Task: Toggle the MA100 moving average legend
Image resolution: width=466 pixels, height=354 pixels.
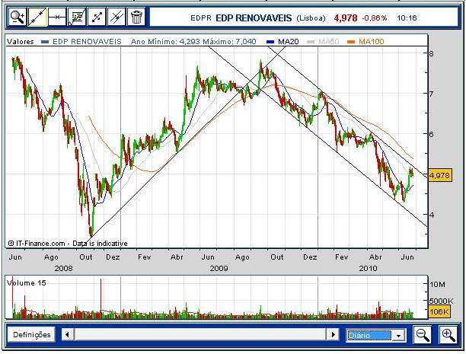Action: (x=371, y=42)
